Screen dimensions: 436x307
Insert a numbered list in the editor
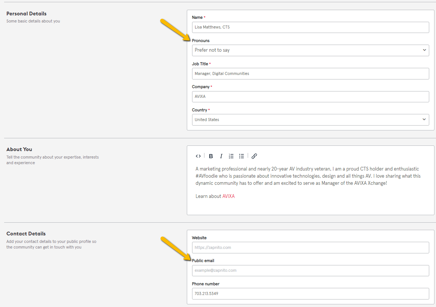231,156
